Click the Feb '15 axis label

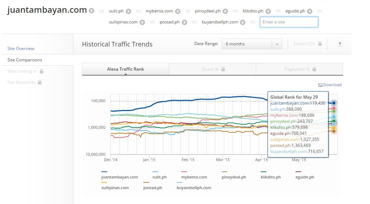pos(188,160)
